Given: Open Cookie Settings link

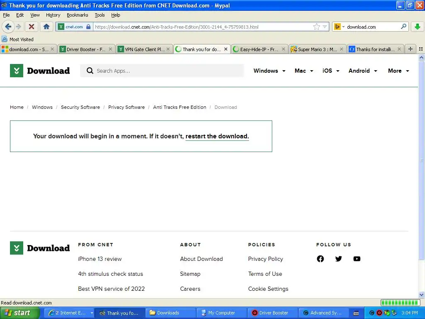Looking at the screenshot, I should (268, 289).
